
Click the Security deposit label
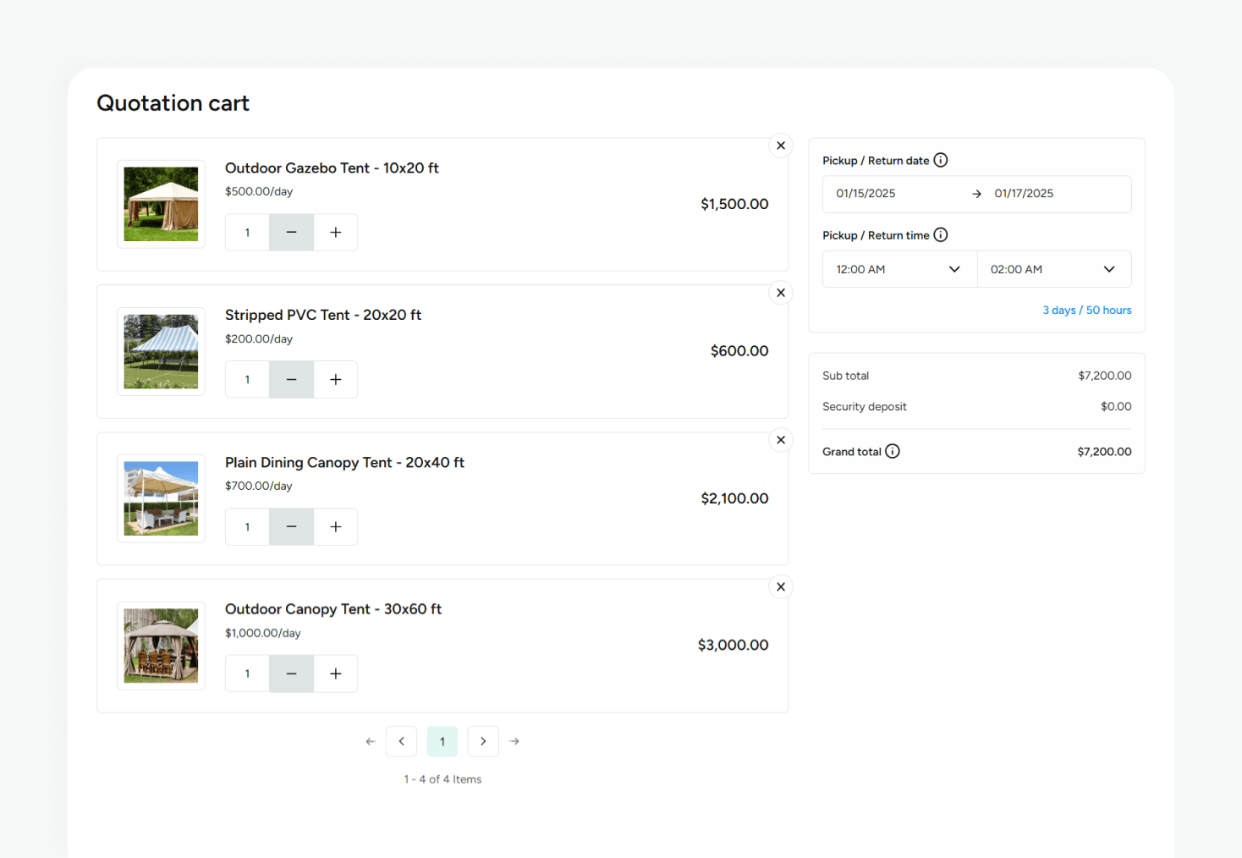coord(865,407)
